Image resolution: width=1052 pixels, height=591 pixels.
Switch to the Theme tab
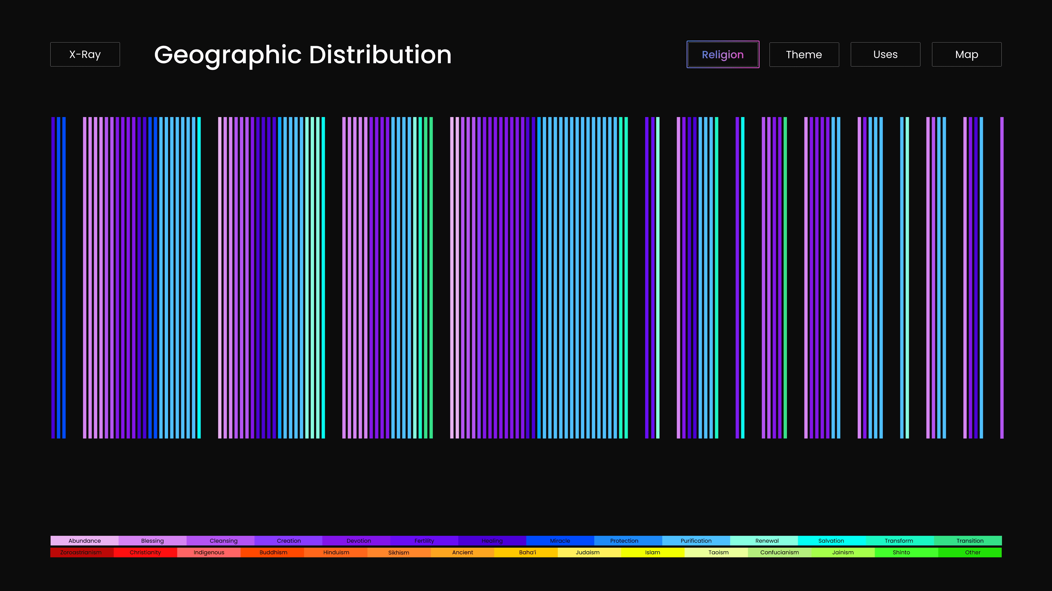point(804,54)
